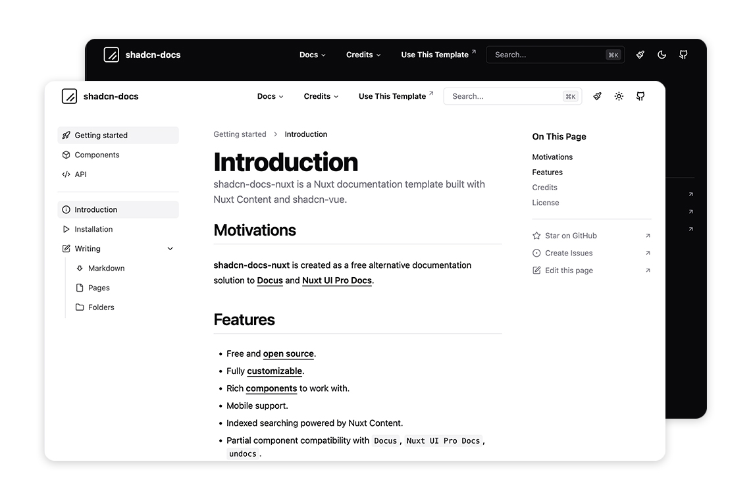Click Introduction breadcrumb

pos(306,134)
